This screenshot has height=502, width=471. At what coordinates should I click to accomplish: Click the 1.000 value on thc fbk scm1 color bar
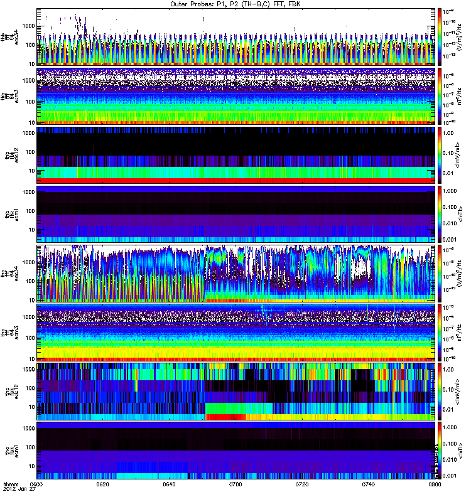450,427
